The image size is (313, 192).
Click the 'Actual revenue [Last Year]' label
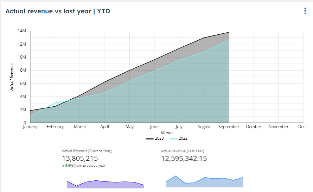tap(183, 151)
